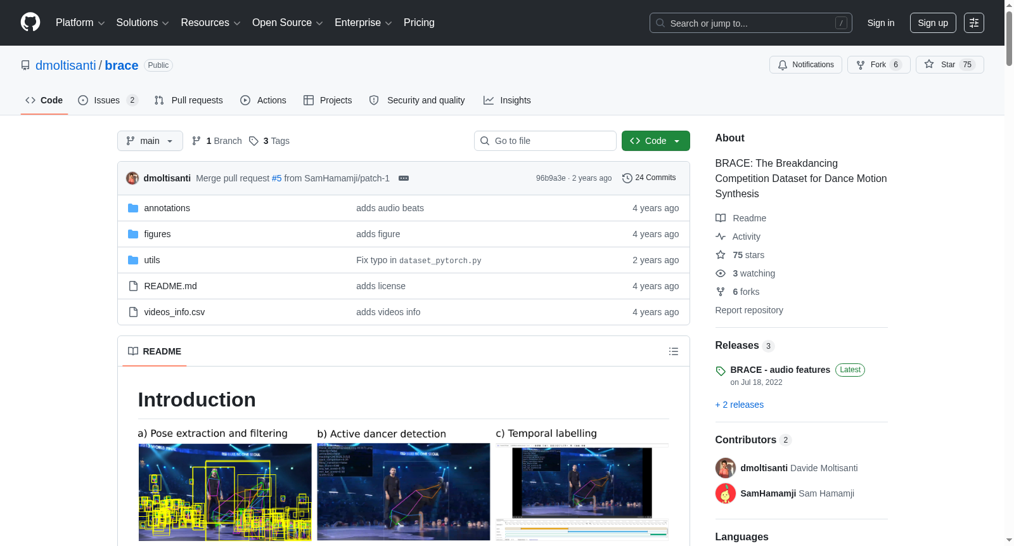1014x546 pixels.
Task: Switch to the Actions tab
Action: click(x=264, y=100)
